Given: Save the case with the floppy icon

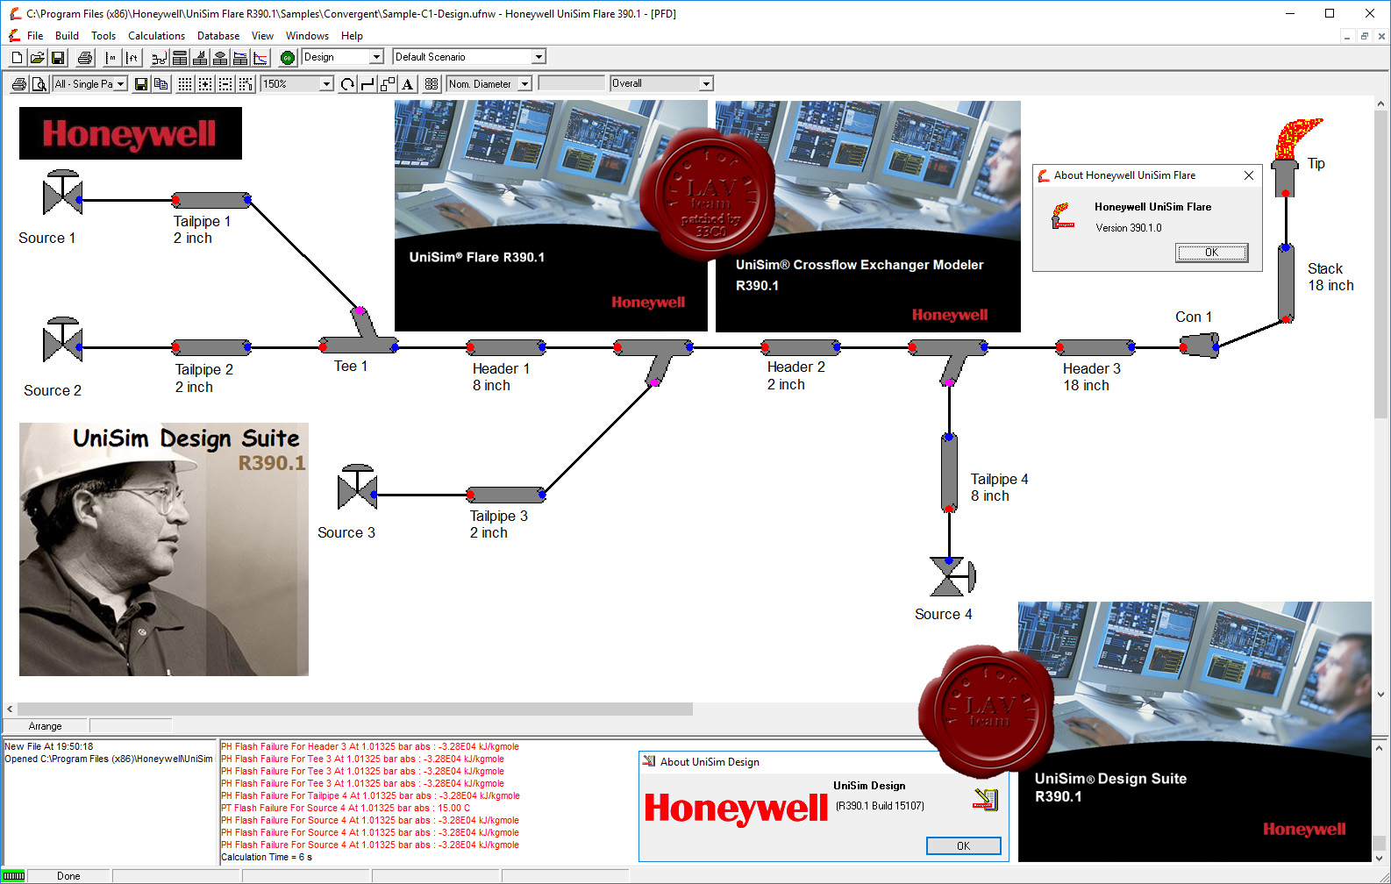Looking at the screenshot, I should pos(58,58).
